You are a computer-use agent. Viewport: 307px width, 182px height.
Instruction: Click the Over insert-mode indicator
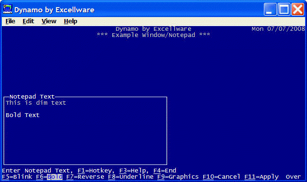pyautogui.click(x=293, y=177)
